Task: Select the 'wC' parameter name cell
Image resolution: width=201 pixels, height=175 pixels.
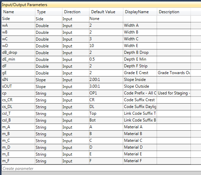Action: pos(18,39)
